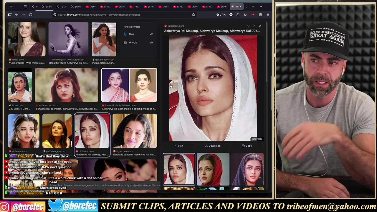Open the stylecraze.com image result

point(135,131)
